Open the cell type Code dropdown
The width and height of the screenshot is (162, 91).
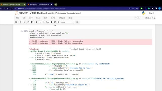68,22
